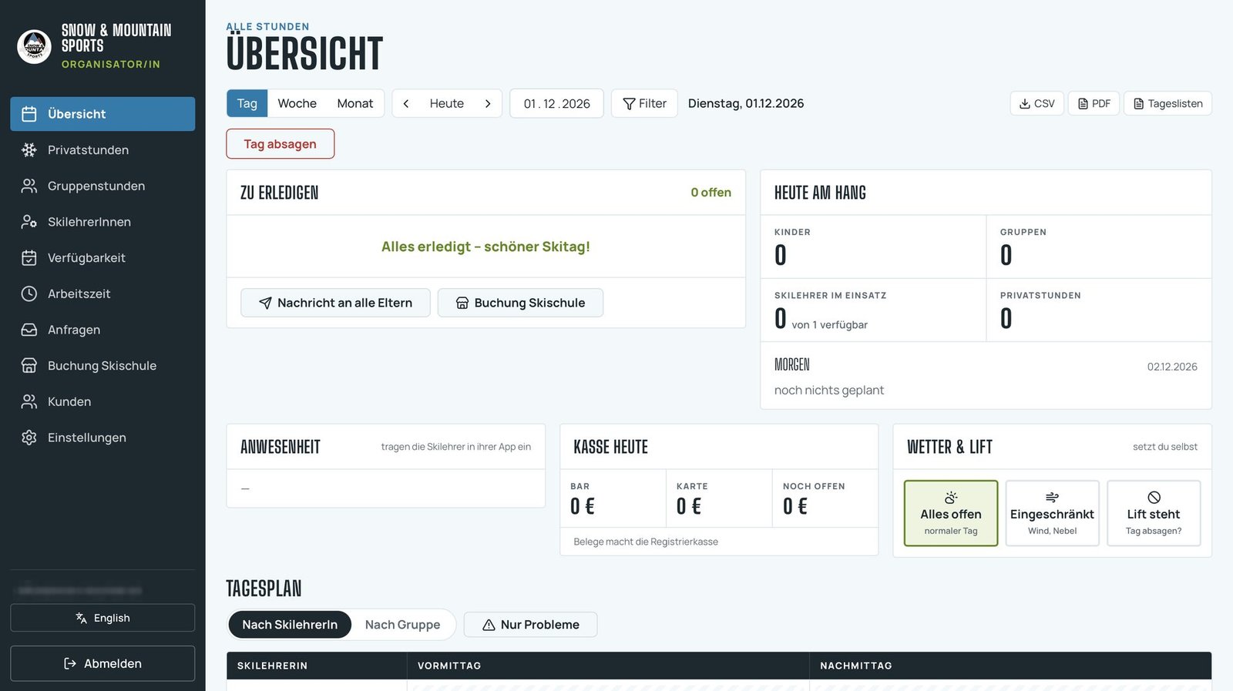Viewport: 1233px width, 691px height.
Task: Go to next day with right chevron
Action: [x=488, y=103]
